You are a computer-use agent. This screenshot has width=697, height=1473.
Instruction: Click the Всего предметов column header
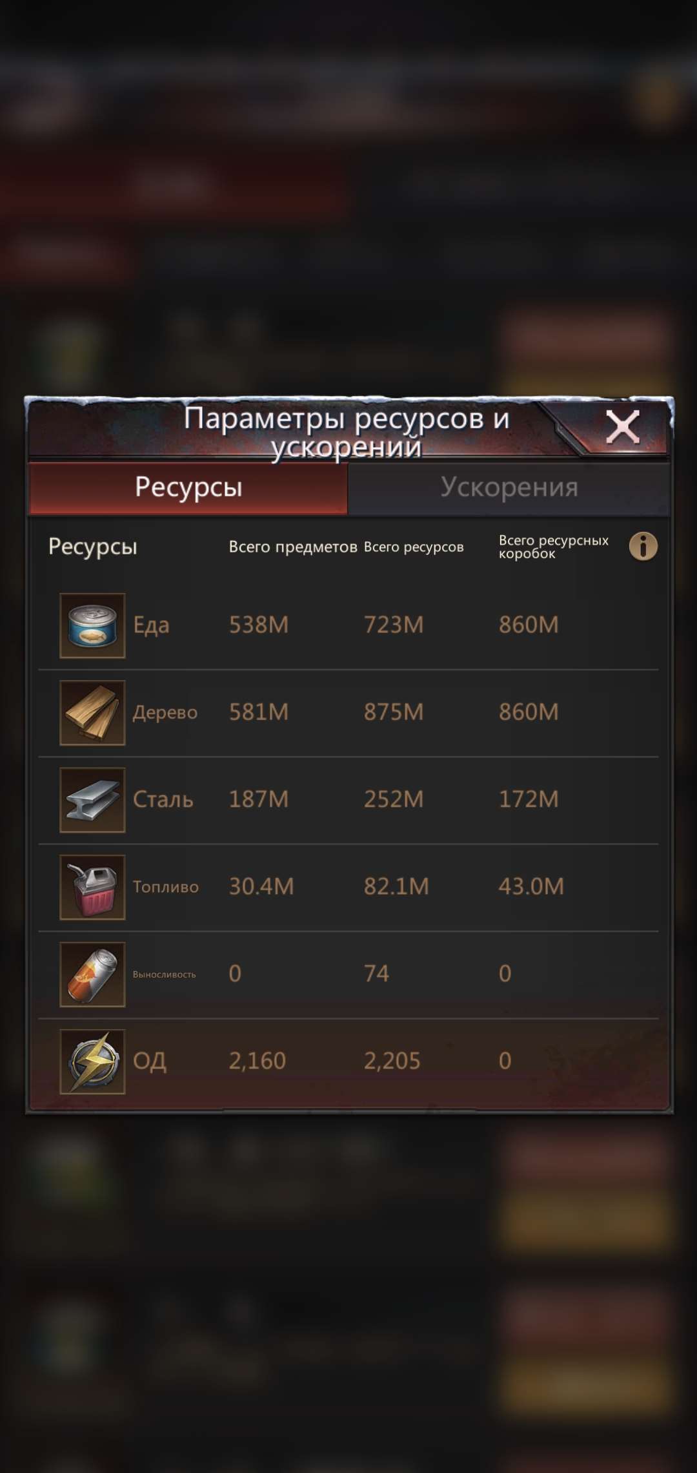coord(293,547)
